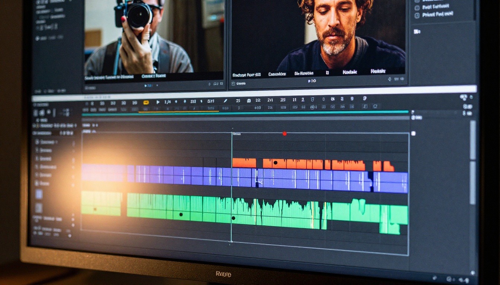Click the black keyframe dot on the orange clip
Image resolution: width=500 pixels, height=285 pixels.
(275, 163)
